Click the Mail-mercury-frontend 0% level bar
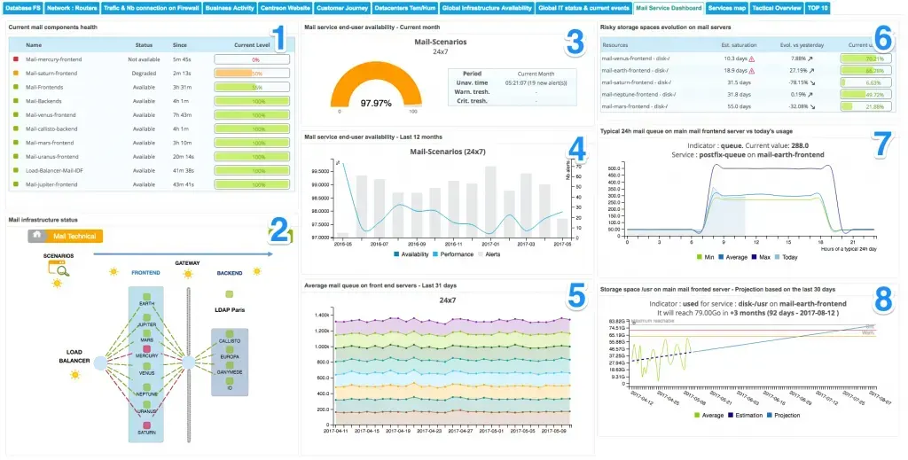Image resolution: width=908 pixels, height=460 pixels. pos(252,59)
